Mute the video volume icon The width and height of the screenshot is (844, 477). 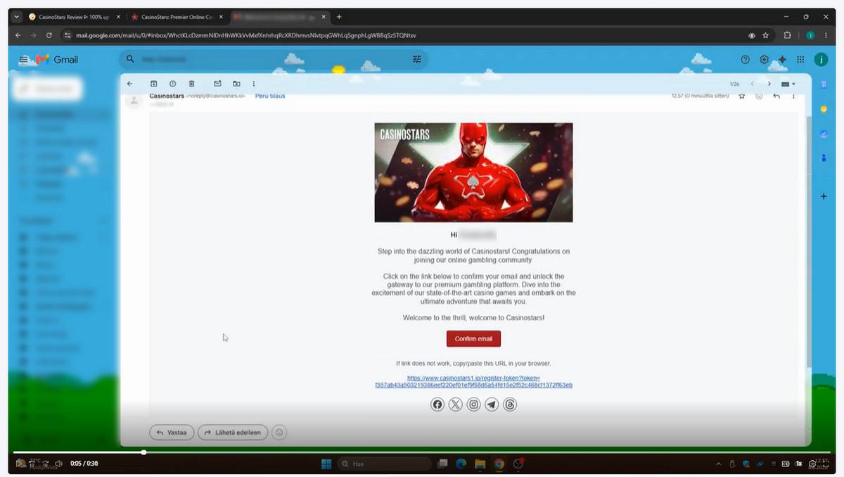coord(59,464)
